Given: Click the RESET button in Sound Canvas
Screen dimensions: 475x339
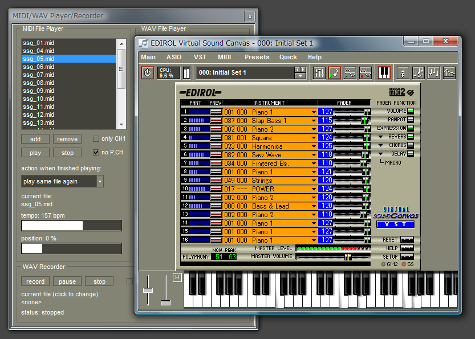Looking at the screenshot, I should point(407,239).
